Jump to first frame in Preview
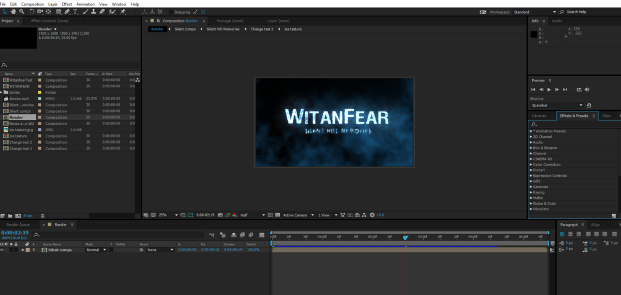Image resolution: width=621 pixels, height=295 pixels. coord(533,90)
